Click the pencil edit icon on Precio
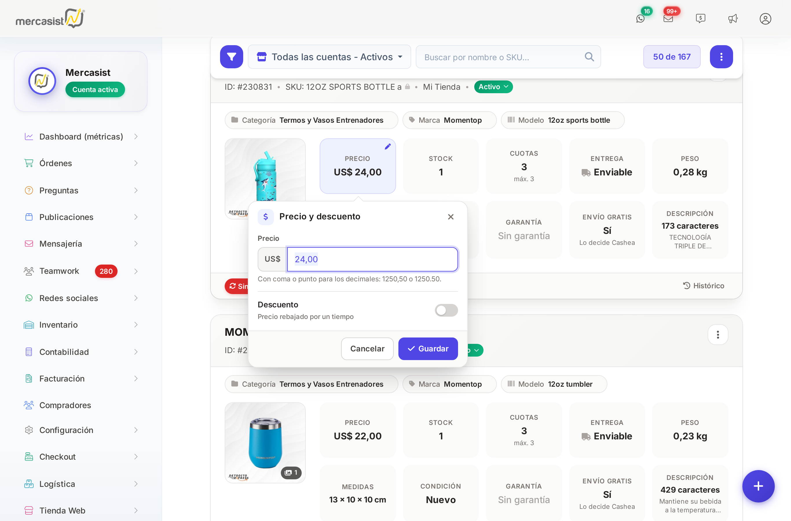The image size is (791, 521). click(x=387, y=146)
